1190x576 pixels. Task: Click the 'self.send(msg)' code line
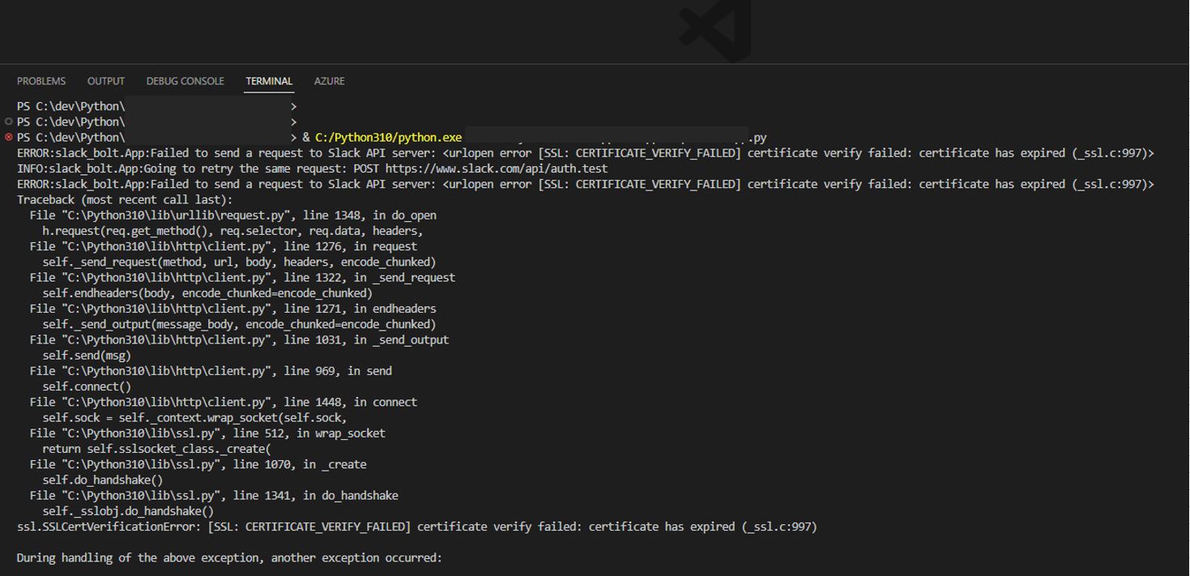[x=87, y=356]
